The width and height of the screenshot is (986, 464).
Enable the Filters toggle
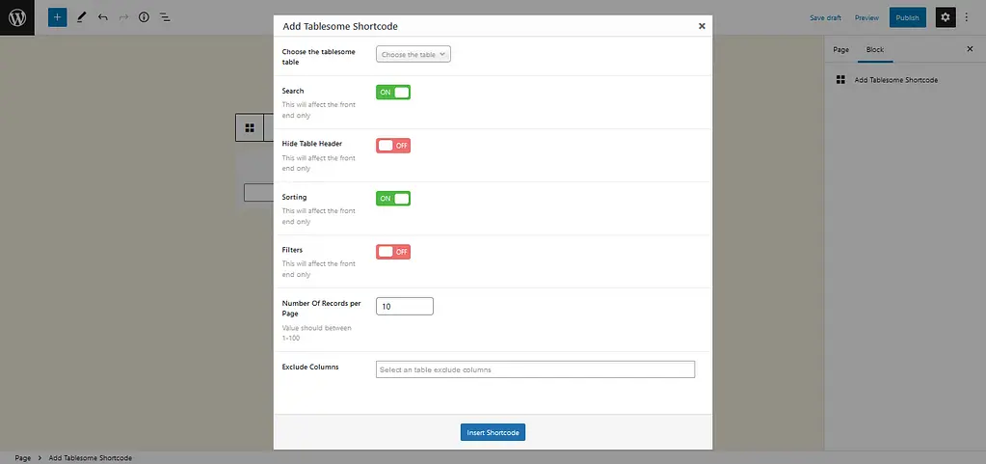click(x=393, y=252)
